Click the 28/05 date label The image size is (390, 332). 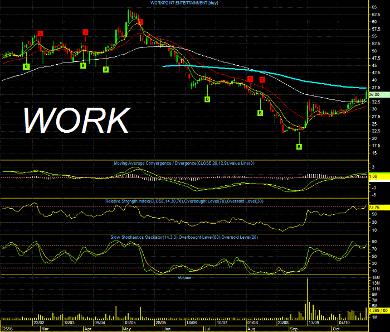click(x=160, y=323)
